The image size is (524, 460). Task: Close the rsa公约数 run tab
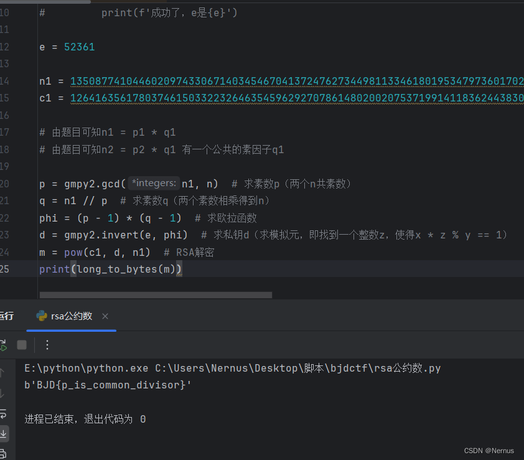pyautogui.click(x=104, y=316)
